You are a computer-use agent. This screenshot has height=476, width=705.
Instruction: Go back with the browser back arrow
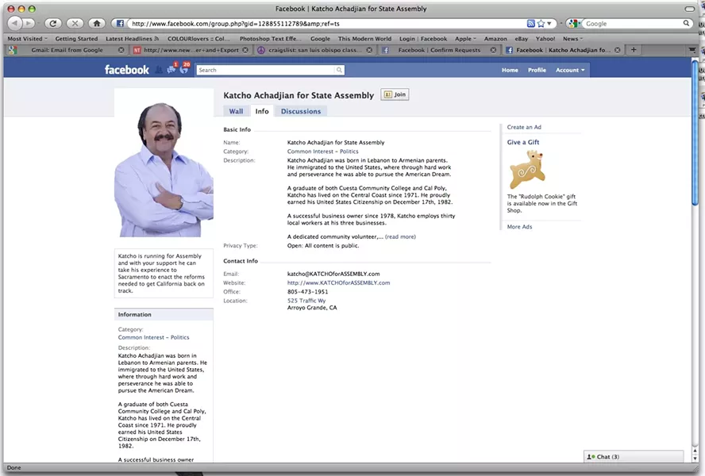14,23
